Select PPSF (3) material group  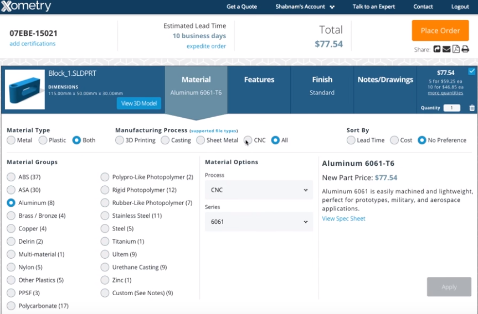click(11, 292)
